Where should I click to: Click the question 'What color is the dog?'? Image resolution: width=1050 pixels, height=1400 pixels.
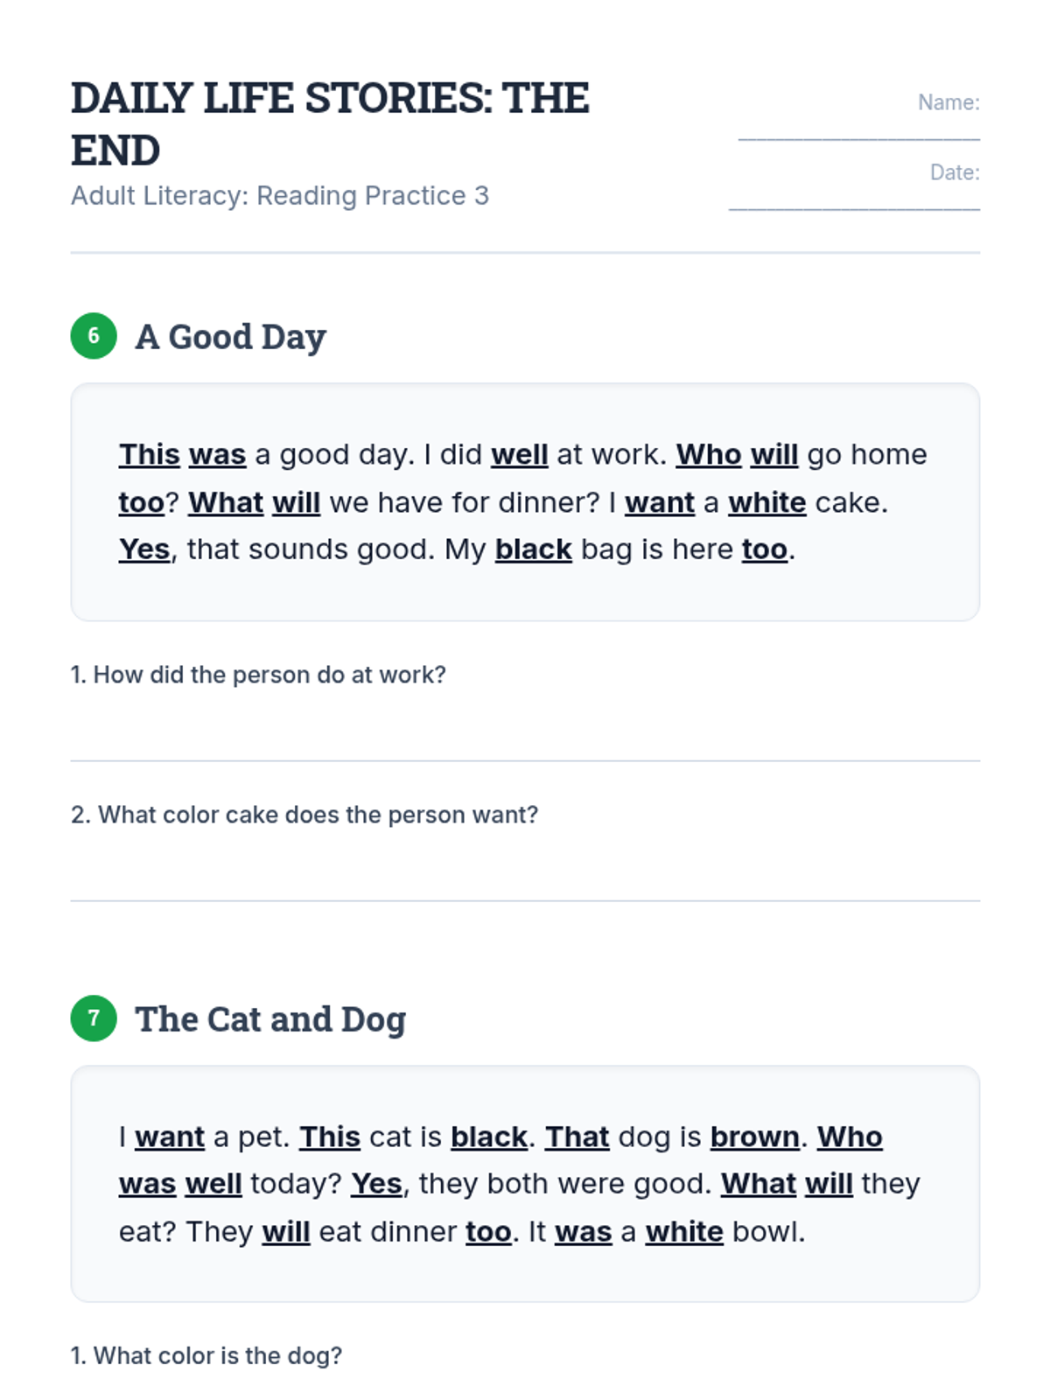pyautogui.click(x=206, y=1355)
